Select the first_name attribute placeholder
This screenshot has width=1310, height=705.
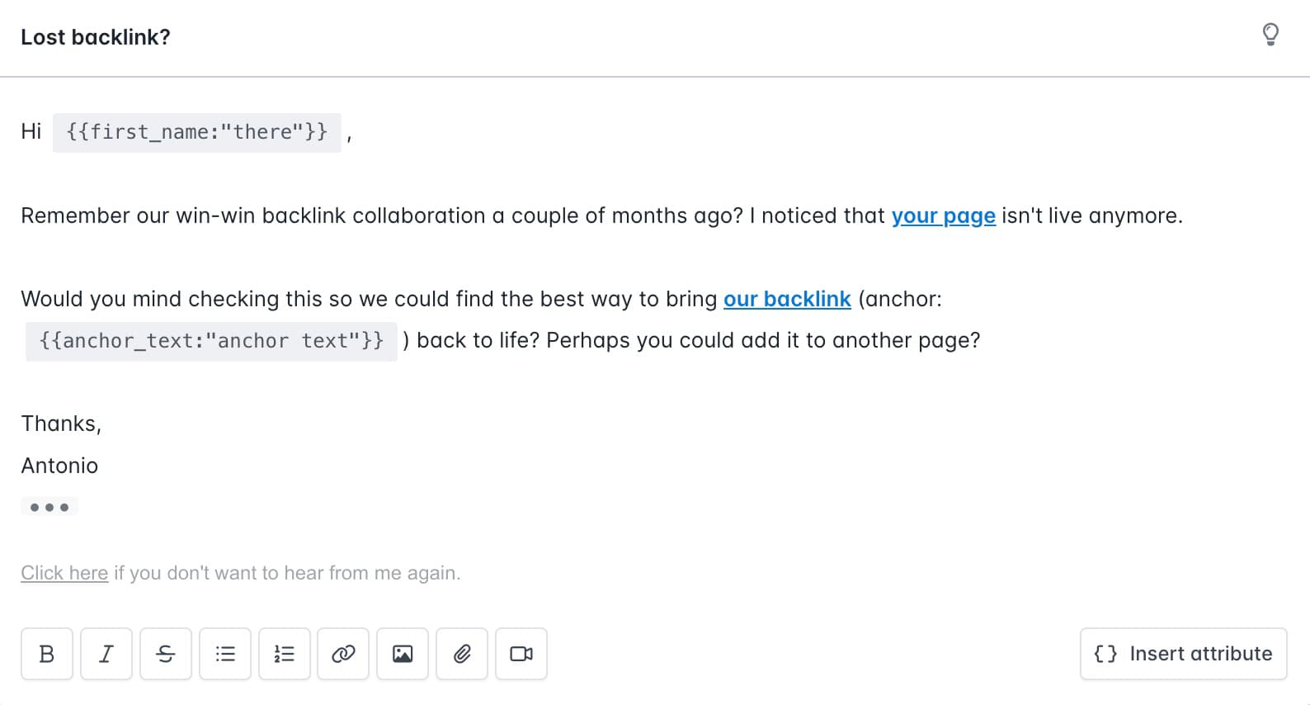[197, 132]
